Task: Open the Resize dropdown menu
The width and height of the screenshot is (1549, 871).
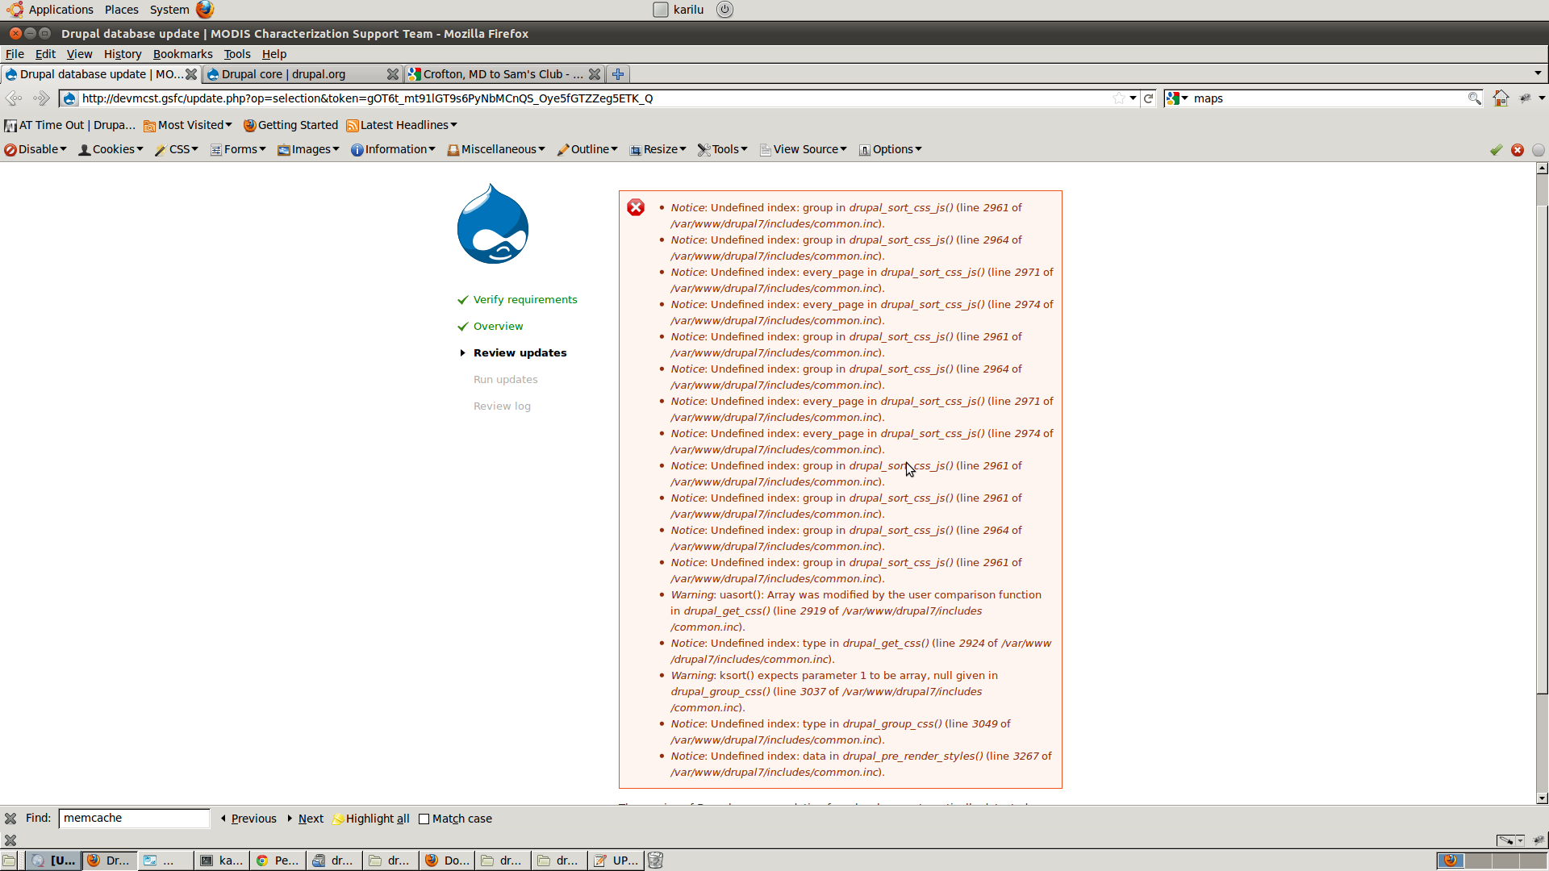Action: click(x=658, y=149)
